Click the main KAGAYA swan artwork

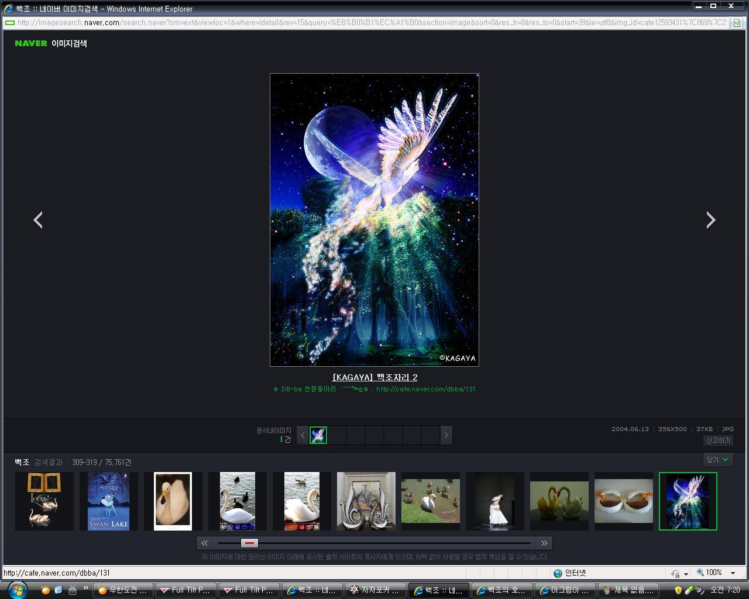374,220
